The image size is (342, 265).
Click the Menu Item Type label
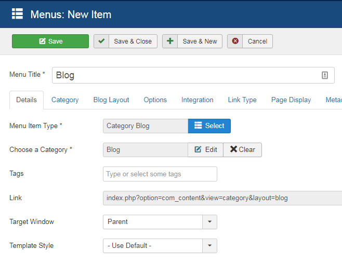36,125
